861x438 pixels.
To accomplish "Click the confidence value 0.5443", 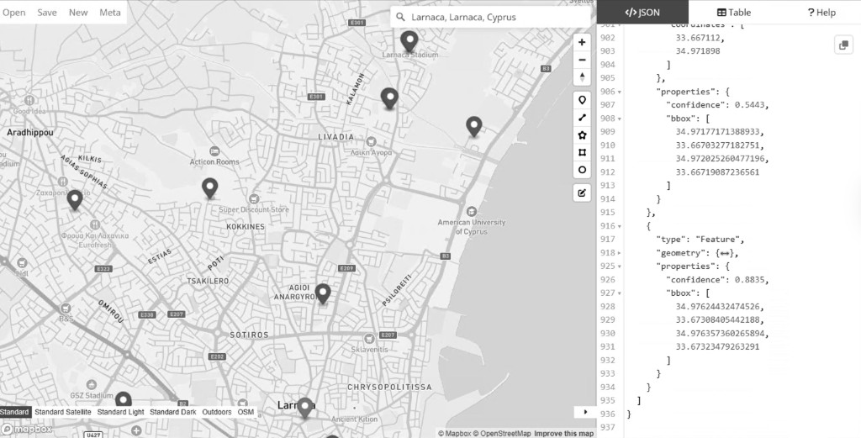I will 750,105.
